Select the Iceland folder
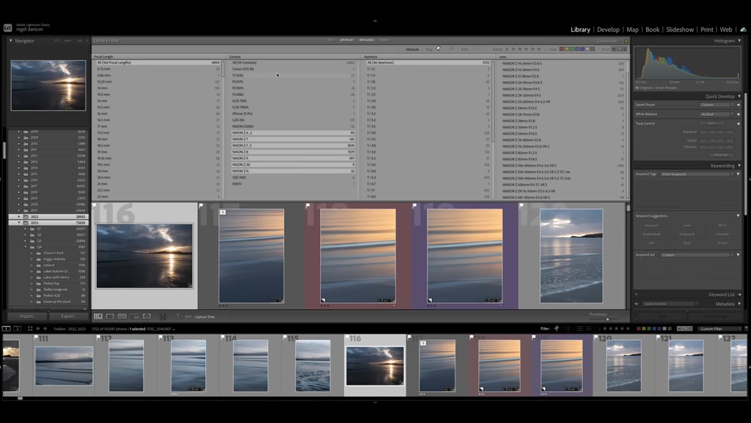 [x=49, y=265]
